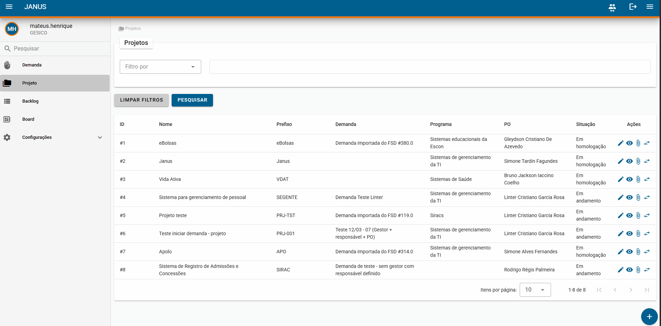
Task: Open the items per page dropdown showing 10
Action: (x=535, y=290)
